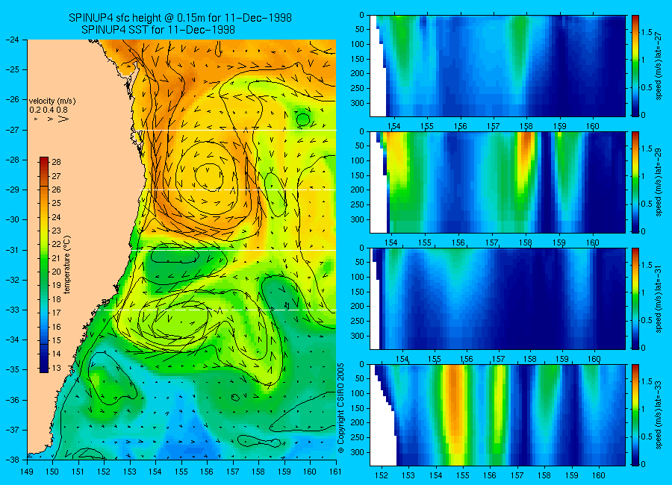Click the 21 tick on the temperature color bar
672x485 pixels.
[56, 258]
